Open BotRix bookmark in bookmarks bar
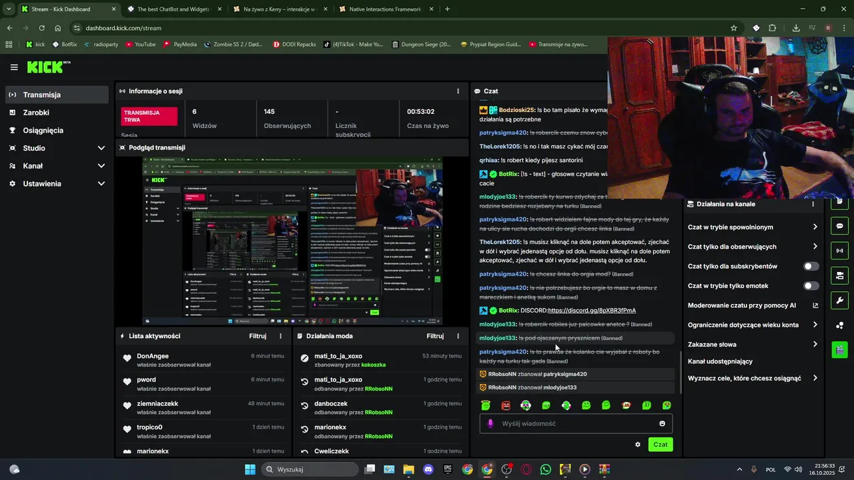Viewport: 854px width, 480px height. (x=64, y=45)
